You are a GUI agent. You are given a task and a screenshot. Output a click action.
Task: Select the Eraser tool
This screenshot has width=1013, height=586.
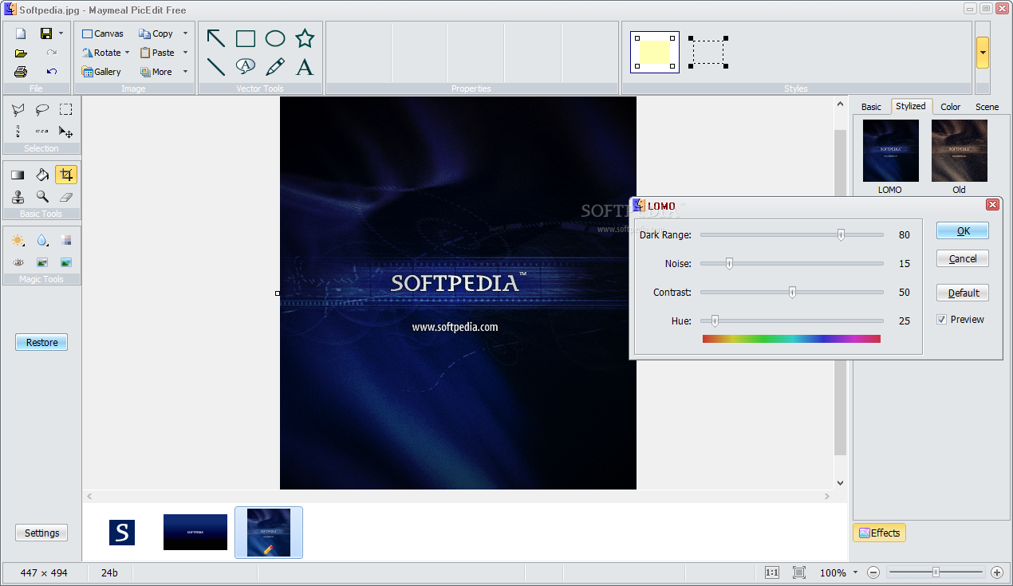point(66,197)
